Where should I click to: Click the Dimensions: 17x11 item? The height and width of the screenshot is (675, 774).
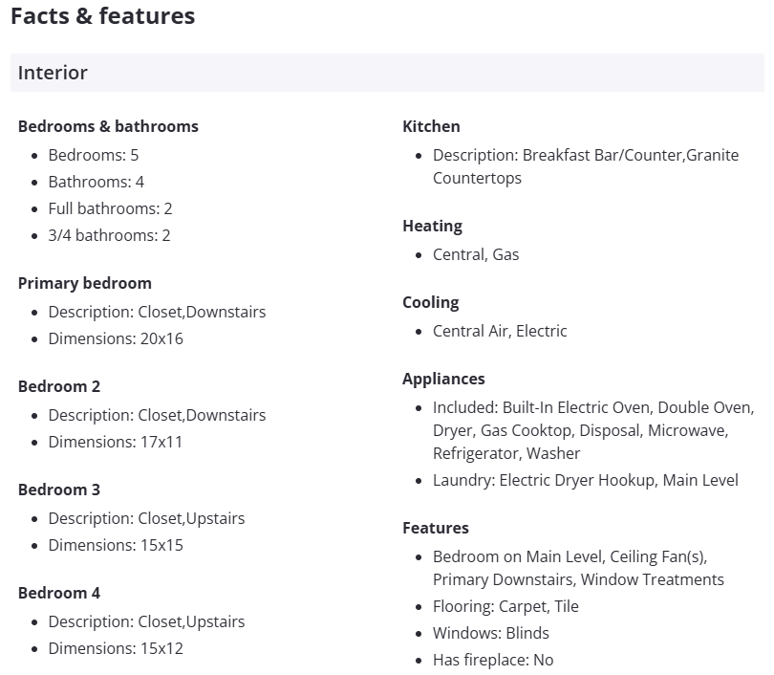[116, 442]
